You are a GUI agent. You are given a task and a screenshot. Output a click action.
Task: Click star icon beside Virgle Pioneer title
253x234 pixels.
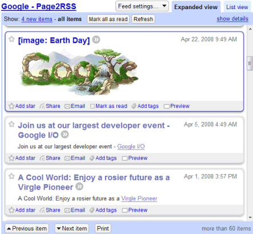tap(11, 176)
